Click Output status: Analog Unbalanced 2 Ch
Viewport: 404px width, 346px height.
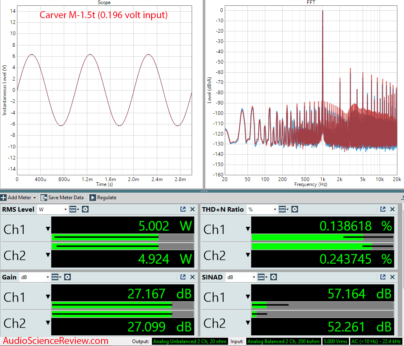[190, 341]
